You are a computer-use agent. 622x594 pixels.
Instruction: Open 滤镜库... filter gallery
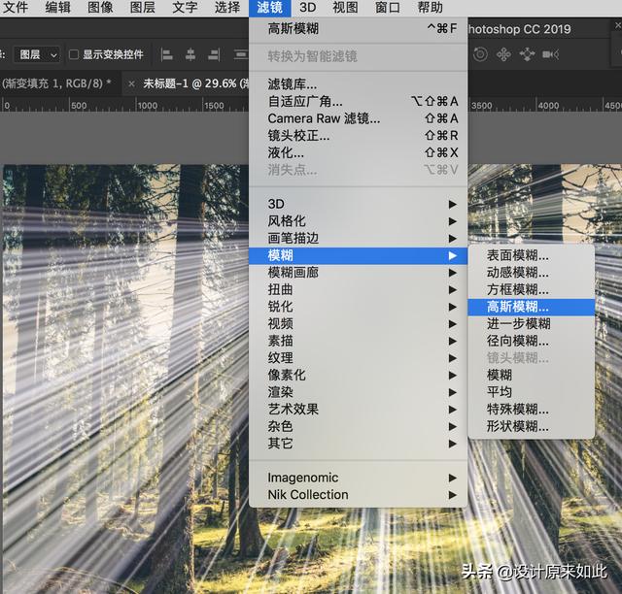click(359, 84)
